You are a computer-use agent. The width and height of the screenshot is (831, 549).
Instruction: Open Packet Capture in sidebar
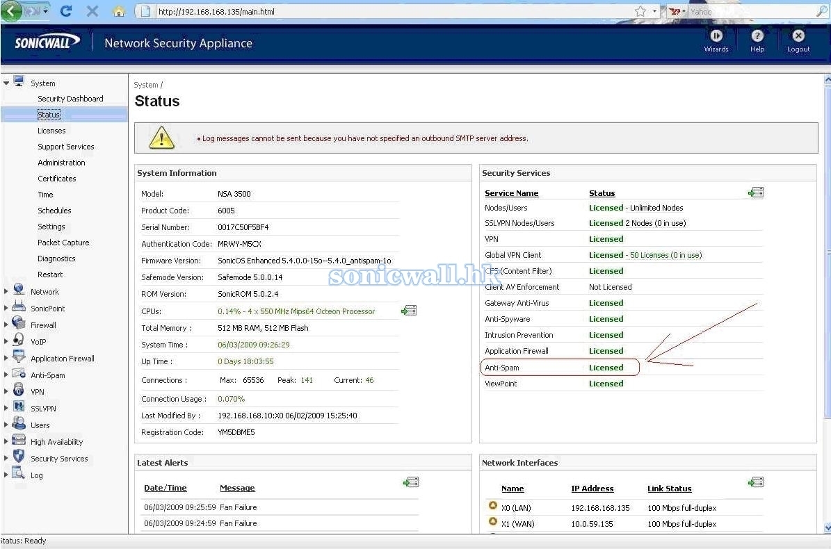click(x=63, y=243)
